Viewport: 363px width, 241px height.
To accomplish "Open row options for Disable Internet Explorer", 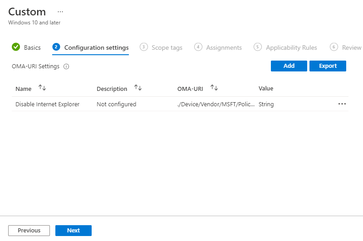I will [342, 104].
